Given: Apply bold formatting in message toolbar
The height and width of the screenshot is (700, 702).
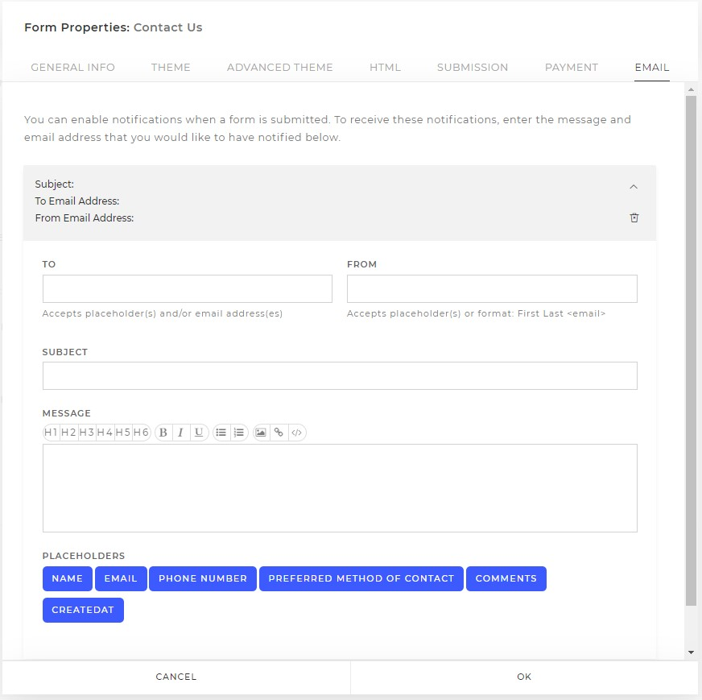Looking at the screenshot, I should [163, 433].
